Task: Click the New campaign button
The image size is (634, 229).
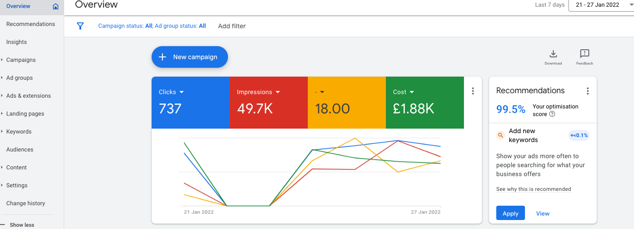Action: pos(190,57)
